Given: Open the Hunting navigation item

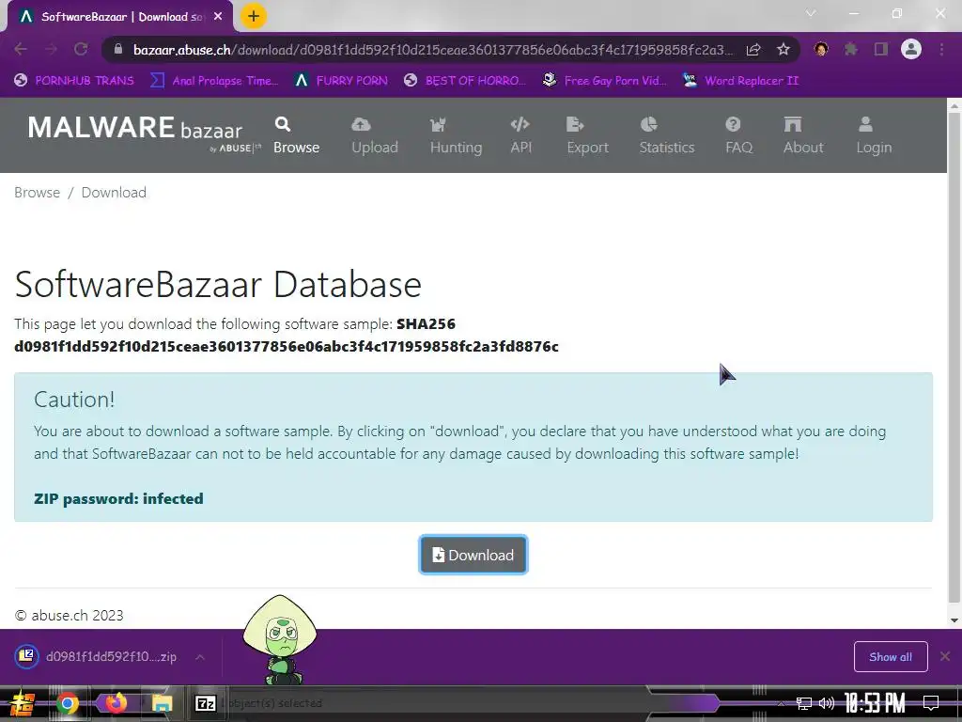Looking at the screenshot, I should [x=456, y=135].
